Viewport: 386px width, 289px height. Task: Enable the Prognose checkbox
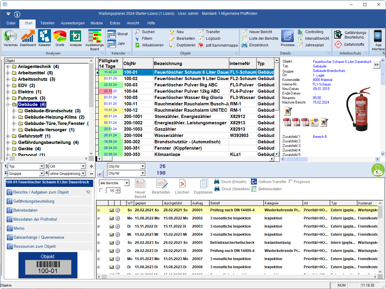[291, 182]
